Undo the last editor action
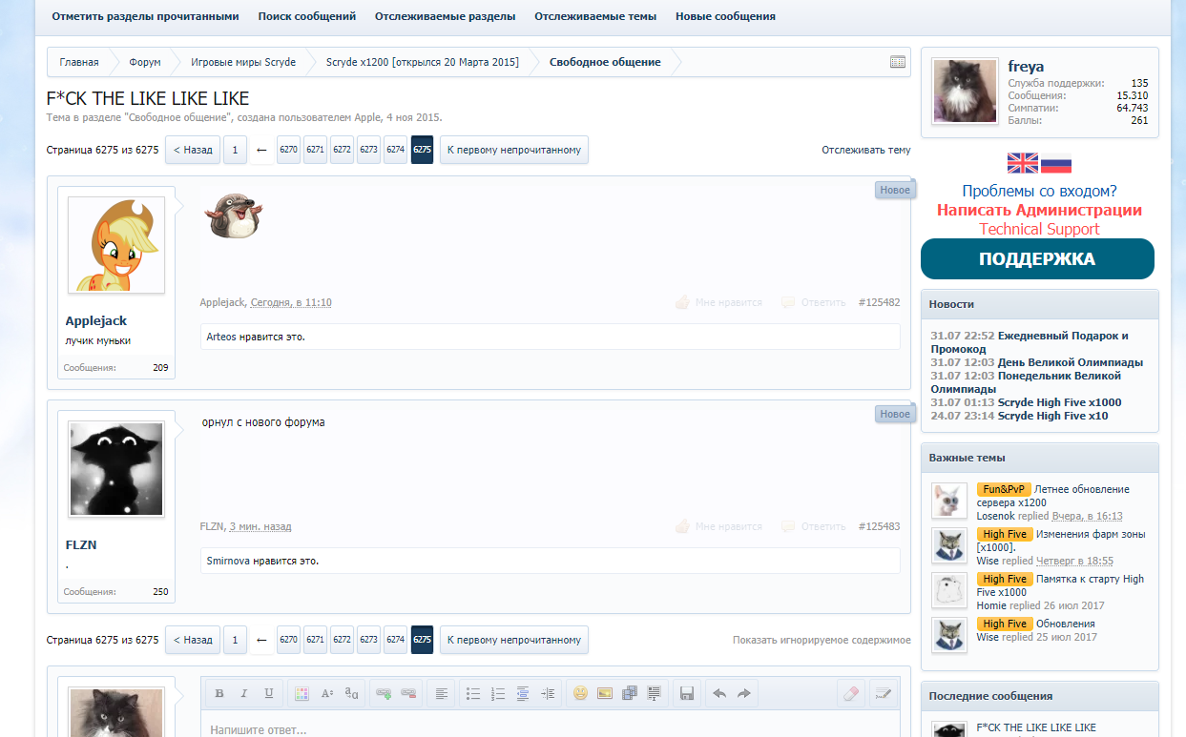The image size is (1186, 737). coord(719,693)
